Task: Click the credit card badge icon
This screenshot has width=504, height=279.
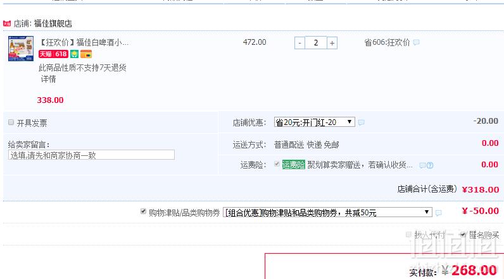Action: [86, 54]
